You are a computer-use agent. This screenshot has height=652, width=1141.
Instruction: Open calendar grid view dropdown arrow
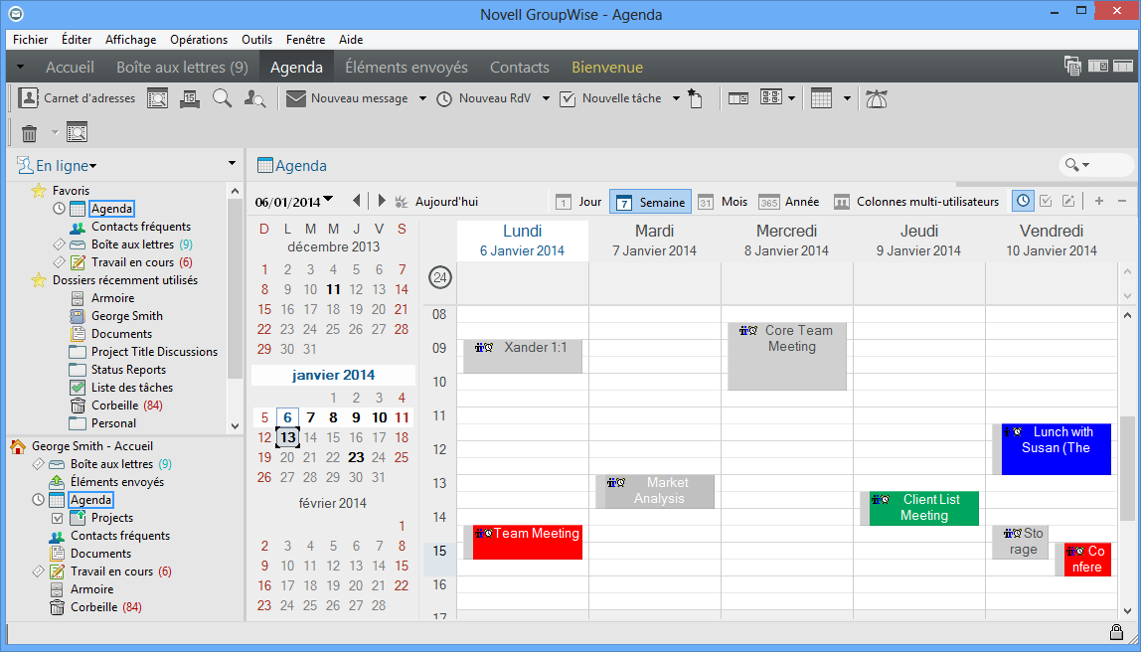pyautogui.click(x=847, y=99)
